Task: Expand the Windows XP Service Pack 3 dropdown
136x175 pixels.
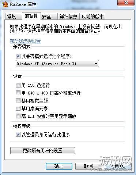Action: (57, 64)
